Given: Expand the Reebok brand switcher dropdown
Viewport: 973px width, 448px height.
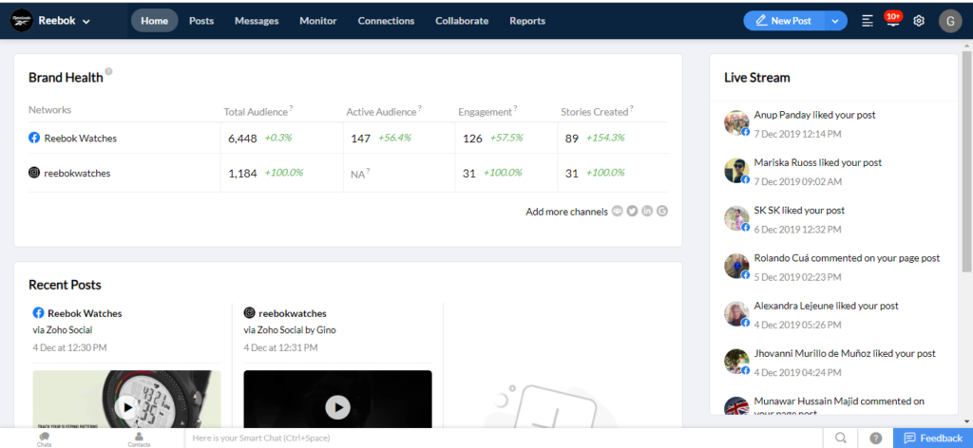Looking at the screenshot, I should [x=86, y=21].
